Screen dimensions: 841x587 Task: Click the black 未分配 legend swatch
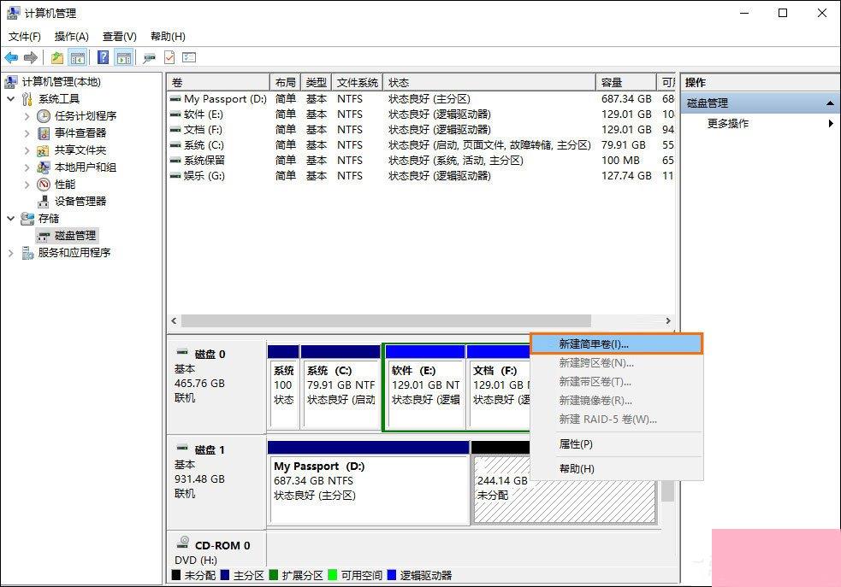tap(176, 575)
